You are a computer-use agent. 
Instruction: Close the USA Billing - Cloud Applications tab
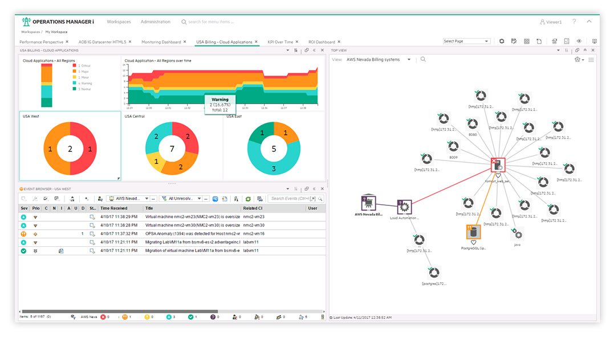pos(256,42)
